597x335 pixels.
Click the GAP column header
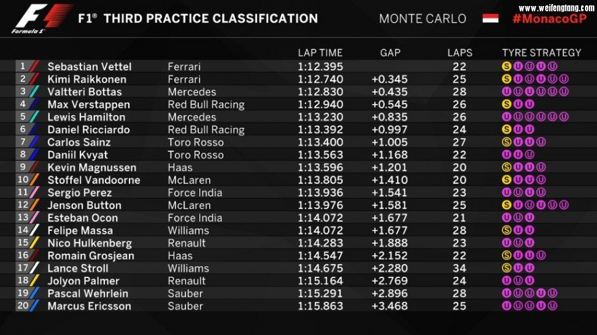coord(390,52)
